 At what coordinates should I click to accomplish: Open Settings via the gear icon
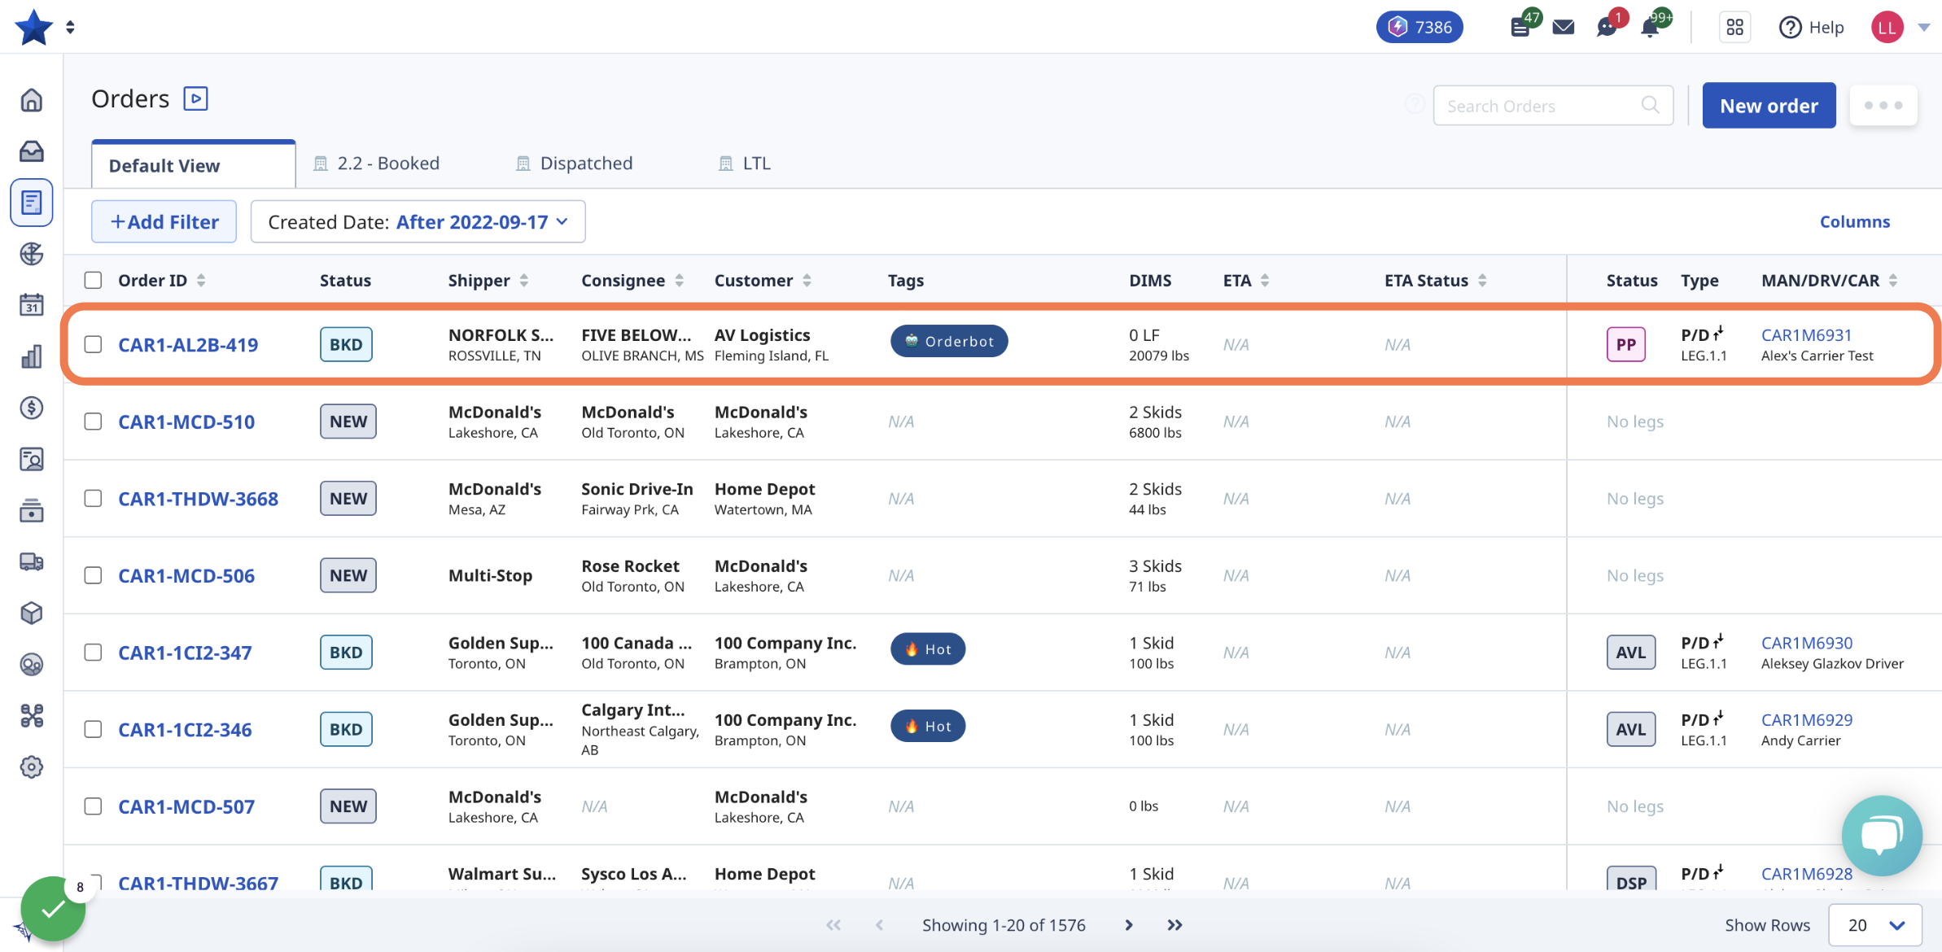pyautogui.click(x=31, y=766)
